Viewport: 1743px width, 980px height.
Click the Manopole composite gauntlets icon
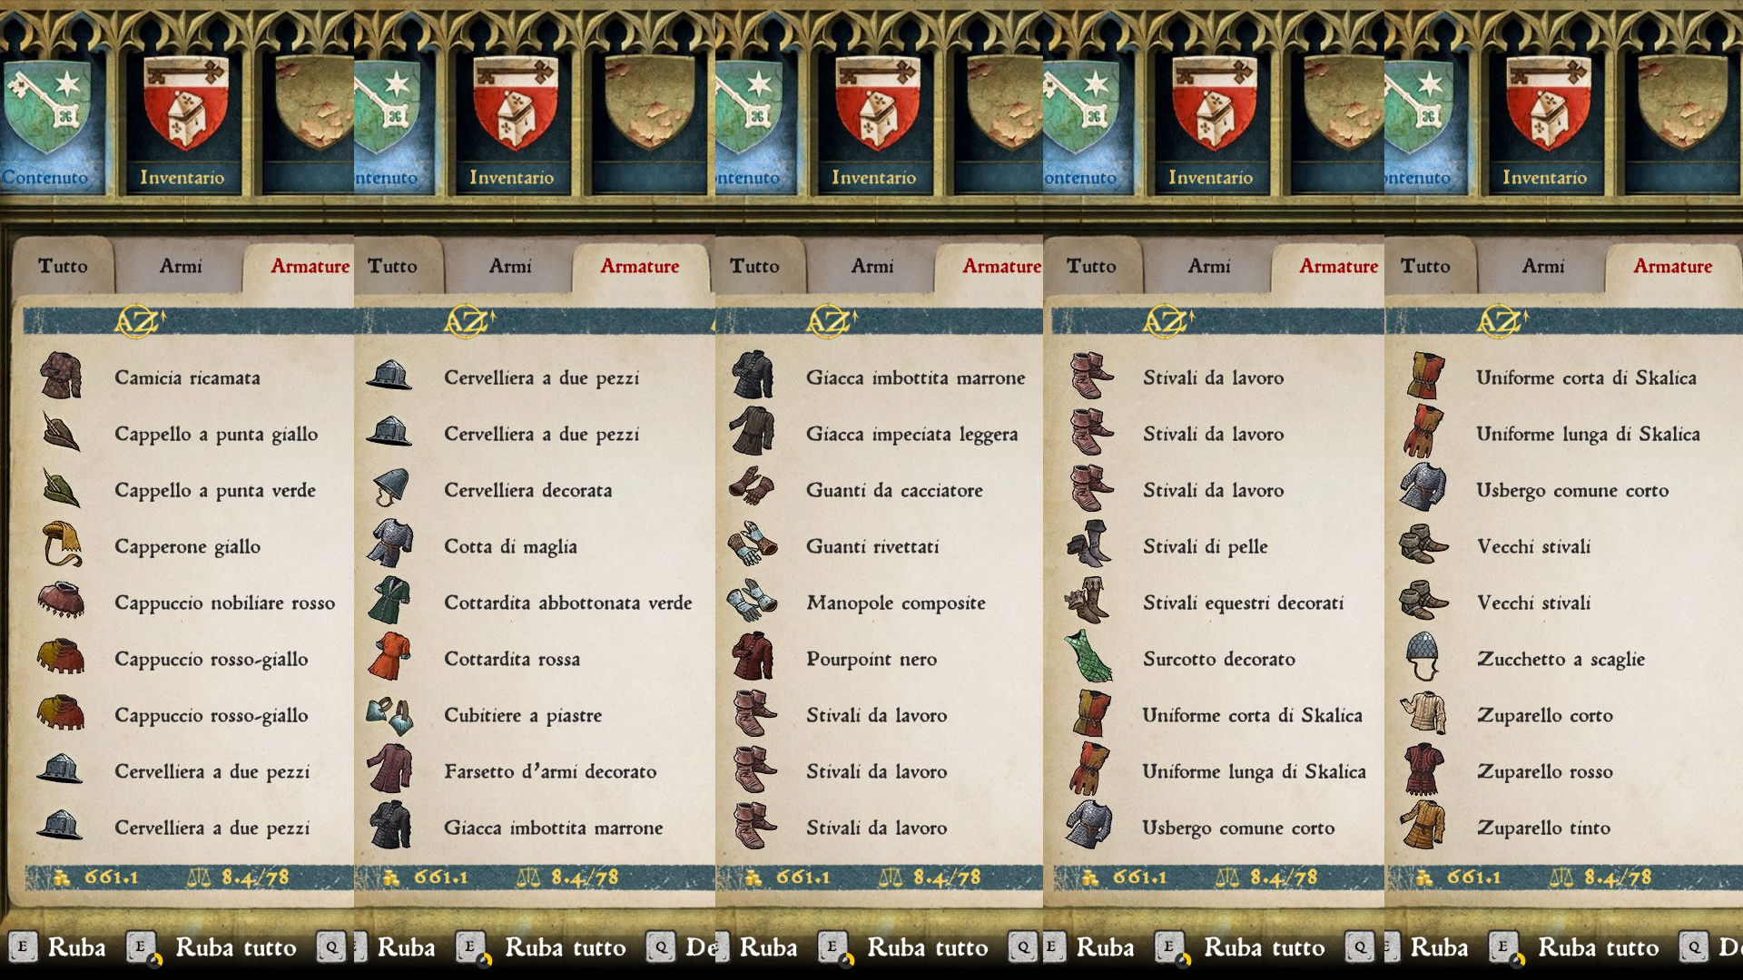coord(753,602)
